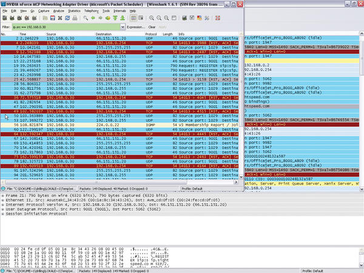
Task: Open the Statistics menu
Action: [74, 11]
